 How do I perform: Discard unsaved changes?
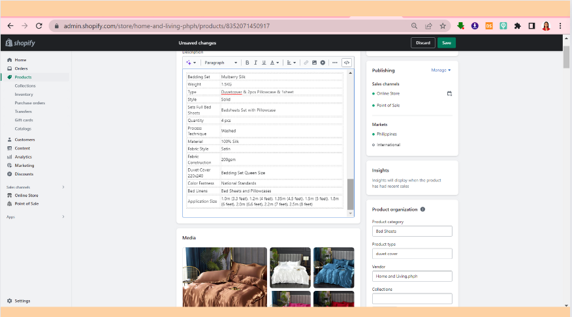[423, 42]
